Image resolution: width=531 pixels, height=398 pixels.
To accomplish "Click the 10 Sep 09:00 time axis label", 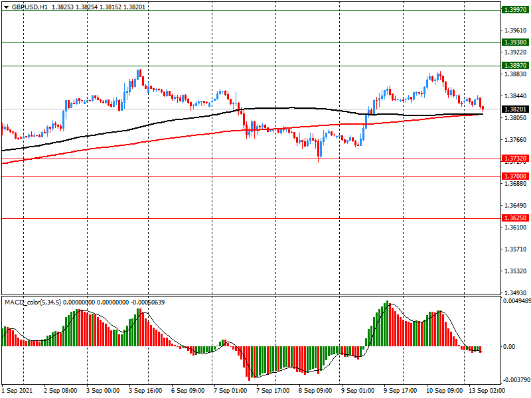I will [x=444, y=391].
